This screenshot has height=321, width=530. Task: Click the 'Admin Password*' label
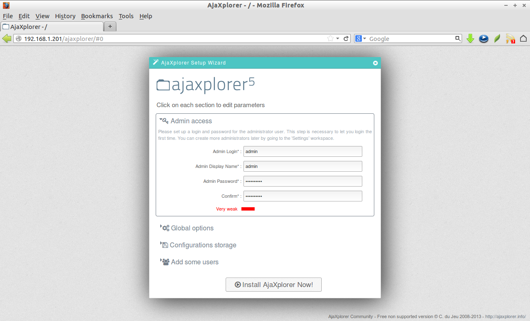(222, 181)
